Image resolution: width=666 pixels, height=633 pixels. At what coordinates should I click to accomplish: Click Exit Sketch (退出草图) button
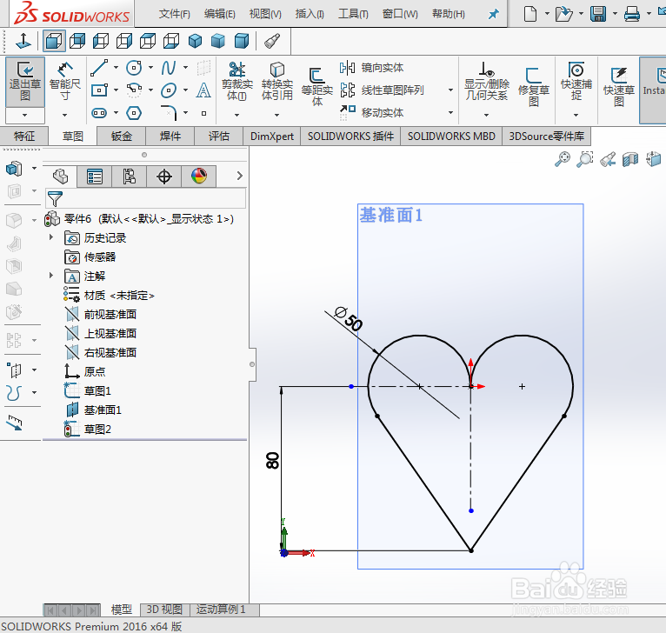tap(24, 82)
